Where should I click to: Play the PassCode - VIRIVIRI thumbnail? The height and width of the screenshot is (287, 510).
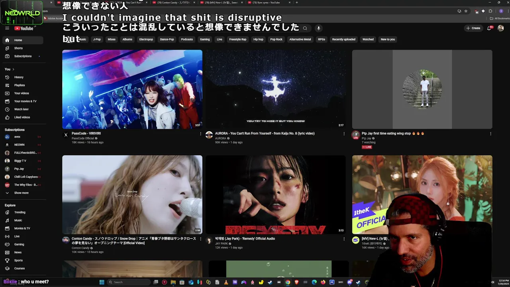click(132, 89)
